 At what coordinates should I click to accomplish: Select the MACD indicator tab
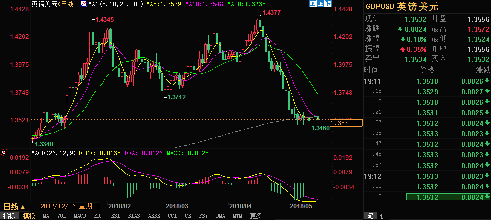pos(80,216)
